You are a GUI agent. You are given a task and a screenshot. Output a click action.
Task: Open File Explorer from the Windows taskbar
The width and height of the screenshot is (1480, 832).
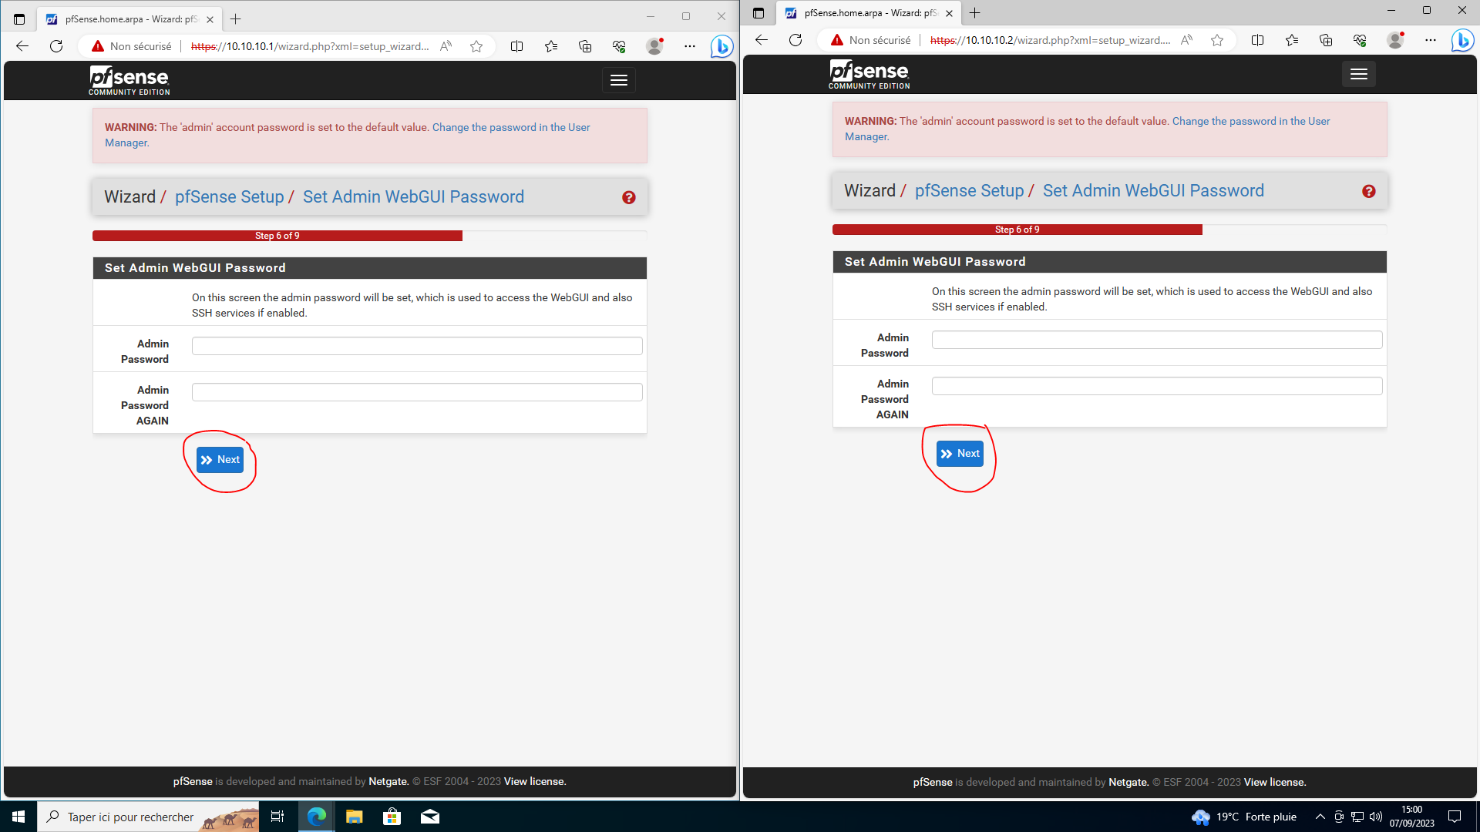(x=354, y=817)
